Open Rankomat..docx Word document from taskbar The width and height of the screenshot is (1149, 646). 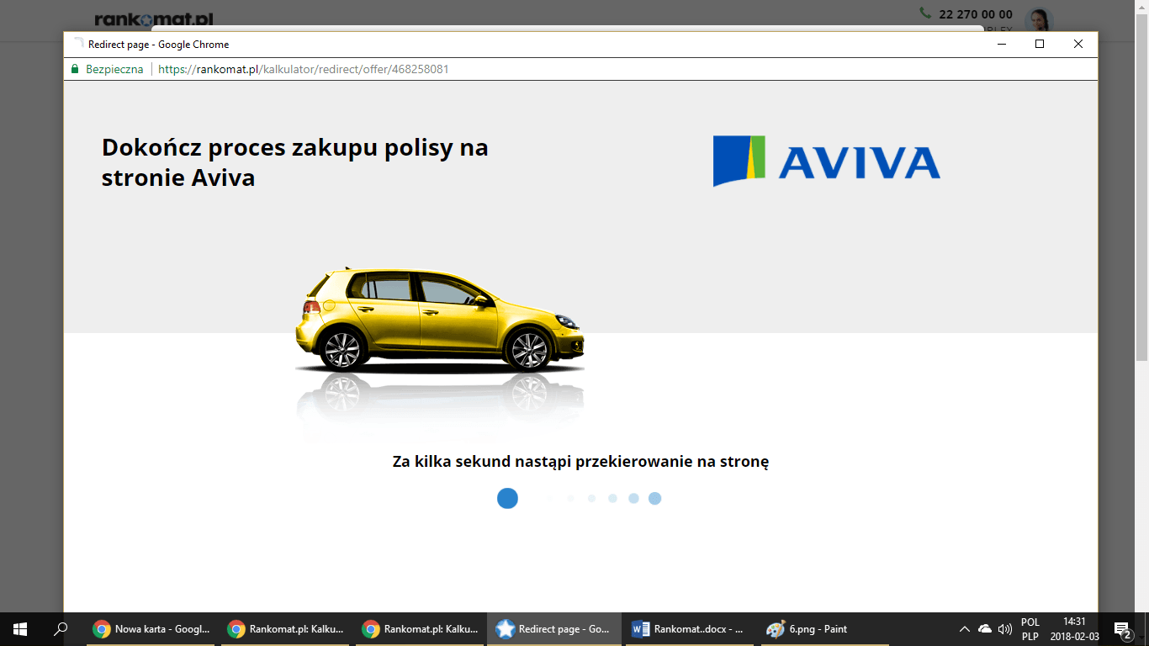tap(688, 628)
